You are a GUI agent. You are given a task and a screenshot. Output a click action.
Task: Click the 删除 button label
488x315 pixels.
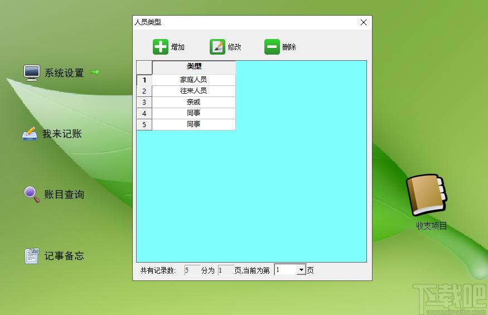(x=289, y=47)
